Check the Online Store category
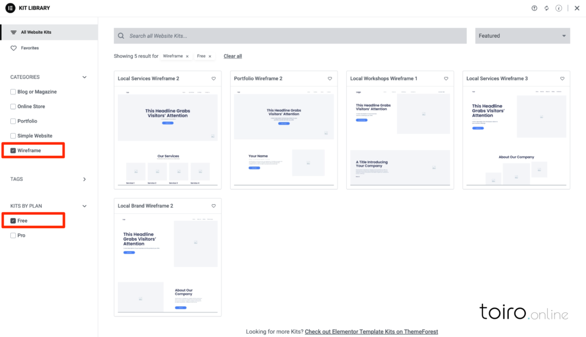The height and width of the screenshot is (337, 586). pyautogui.click(x=13, y=106)
